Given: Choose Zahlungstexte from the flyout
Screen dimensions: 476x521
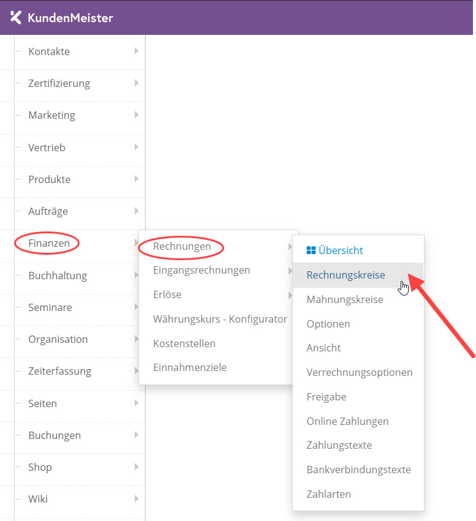Looking at the screenshot, I should pyautogui.click(x=339, y=445).
